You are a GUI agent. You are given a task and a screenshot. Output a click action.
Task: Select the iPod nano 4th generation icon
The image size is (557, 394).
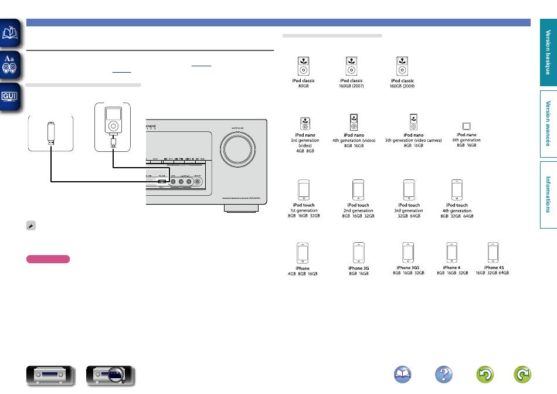[354, 122]
